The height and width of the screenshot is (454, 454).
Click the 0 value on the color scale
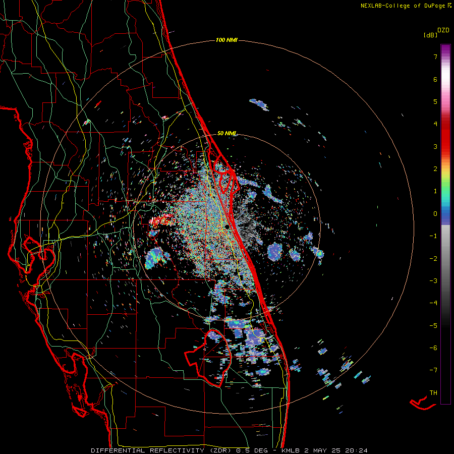[x=435, y=214]
